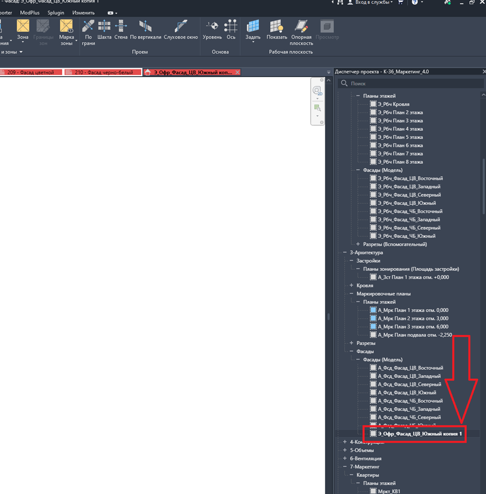Image resolution: width=486 pixels, height=494 pixels.
Task: Open the ribbon display options toggle button
Action: click(111, 13)
